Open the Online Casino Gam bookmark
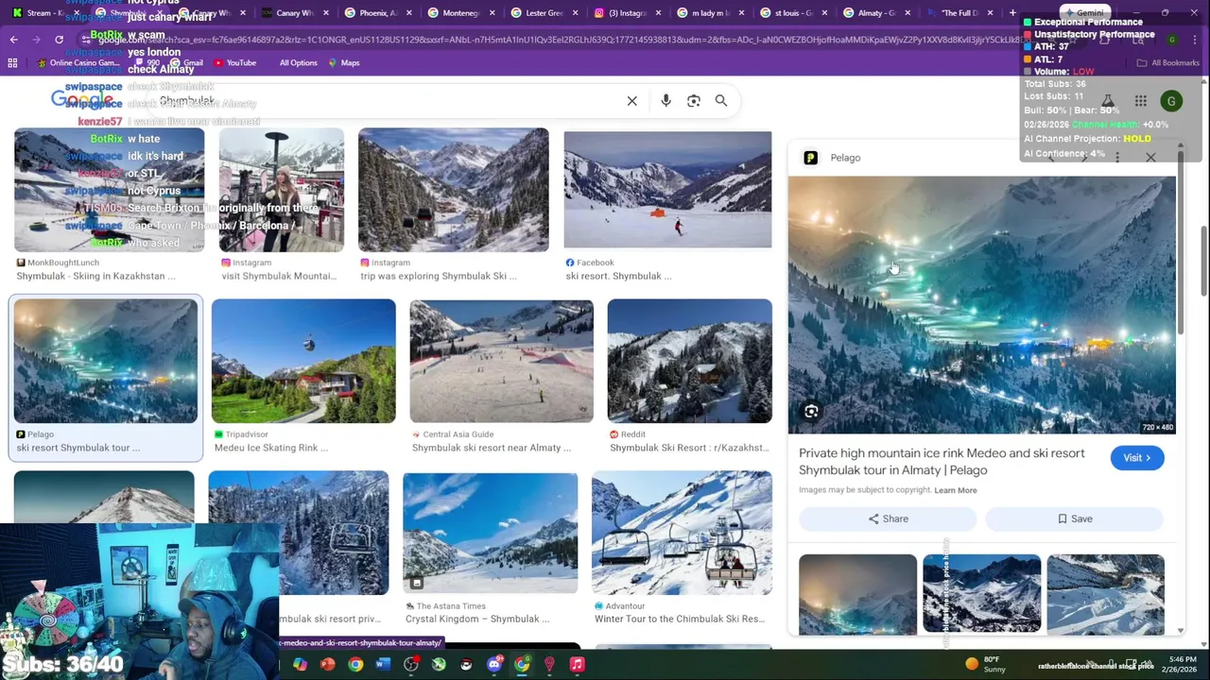 pos(78,62)
